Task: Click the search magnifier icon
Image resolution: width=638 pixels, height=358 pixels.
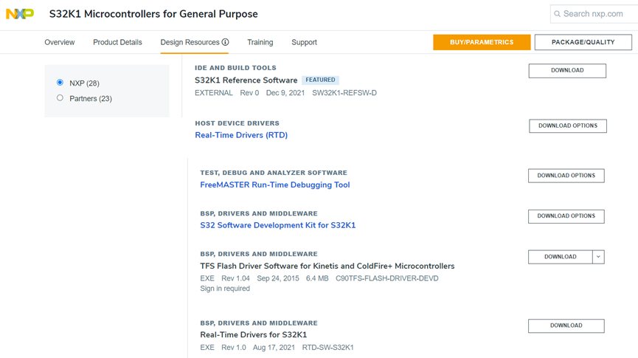Action: click(x=557, y=13)
